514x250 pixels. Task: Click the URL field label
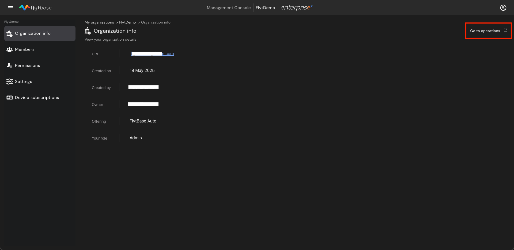click(95, 54)
